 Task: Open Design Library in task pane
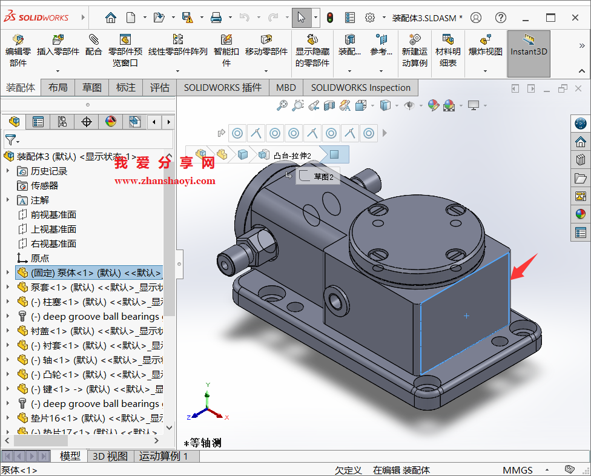point(581,160)
